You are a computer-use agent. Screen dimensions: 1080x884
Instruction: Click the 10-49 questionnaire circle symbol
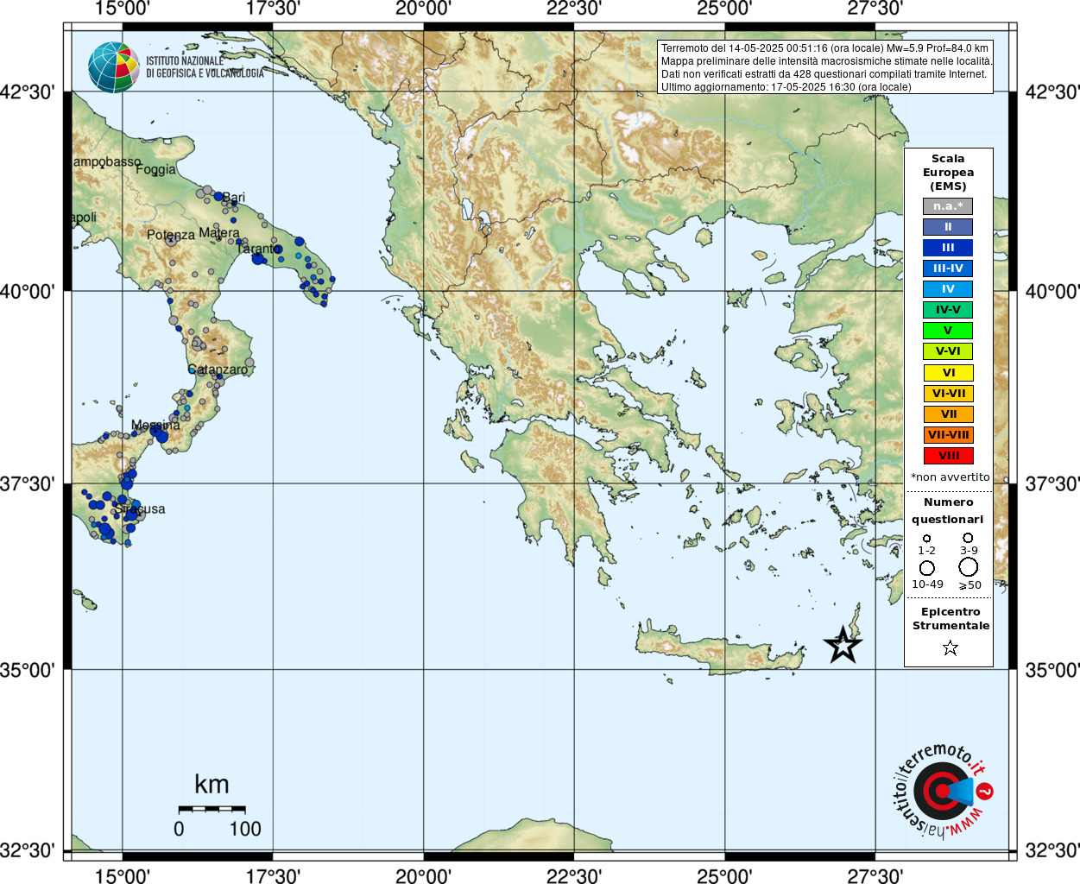tap(927, 568)
